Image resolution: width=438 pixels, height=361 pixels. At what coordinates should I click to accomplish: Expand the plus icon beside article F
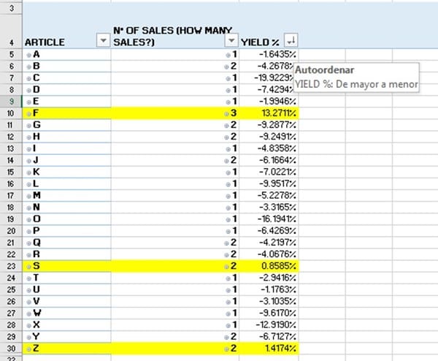[x=28, y=114]
